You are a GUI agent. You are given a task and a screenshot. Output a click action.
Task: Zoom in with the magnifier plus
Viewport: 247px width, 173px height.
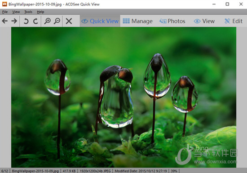[x=47, y=21]
